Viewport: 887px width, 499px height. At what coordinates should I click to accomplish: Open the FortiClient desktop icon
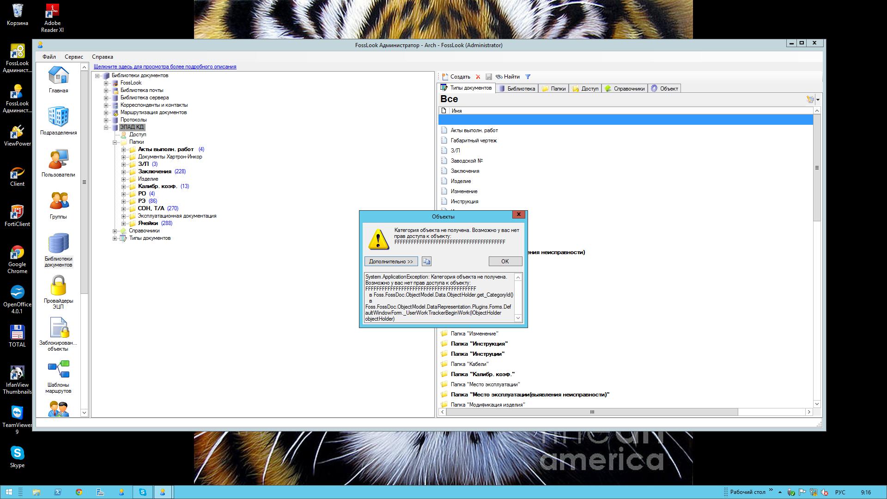coord(18,216)
